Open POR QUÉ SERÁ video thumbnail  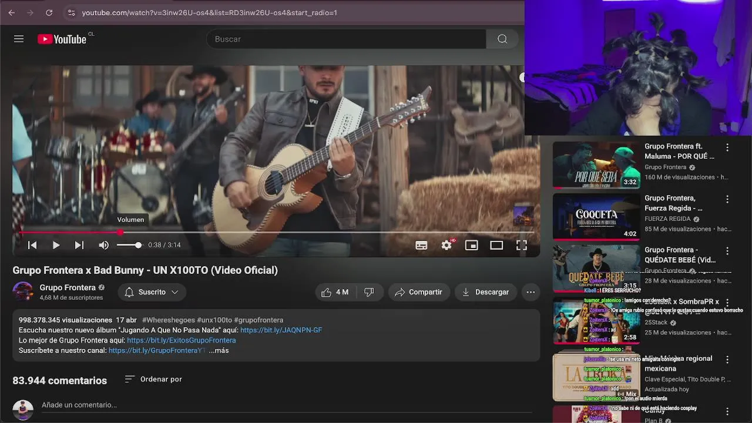point(596,165)
